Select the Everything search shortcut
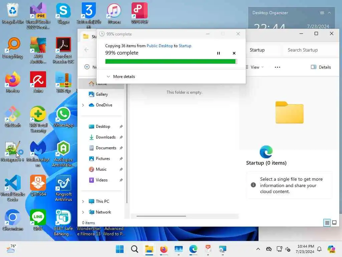The width and height of the screenshot is (342, 257). coord(13,48)
